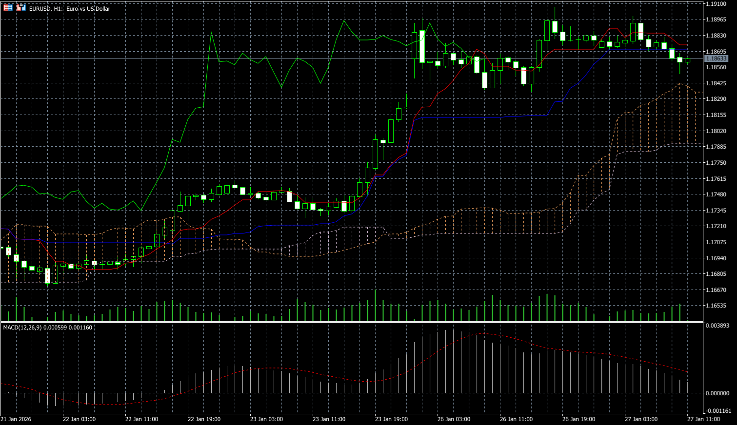This screenshot has height=425, width=737.
Task: Click the '22 Jan 03:00' time label
Action: tap(80, 419)
